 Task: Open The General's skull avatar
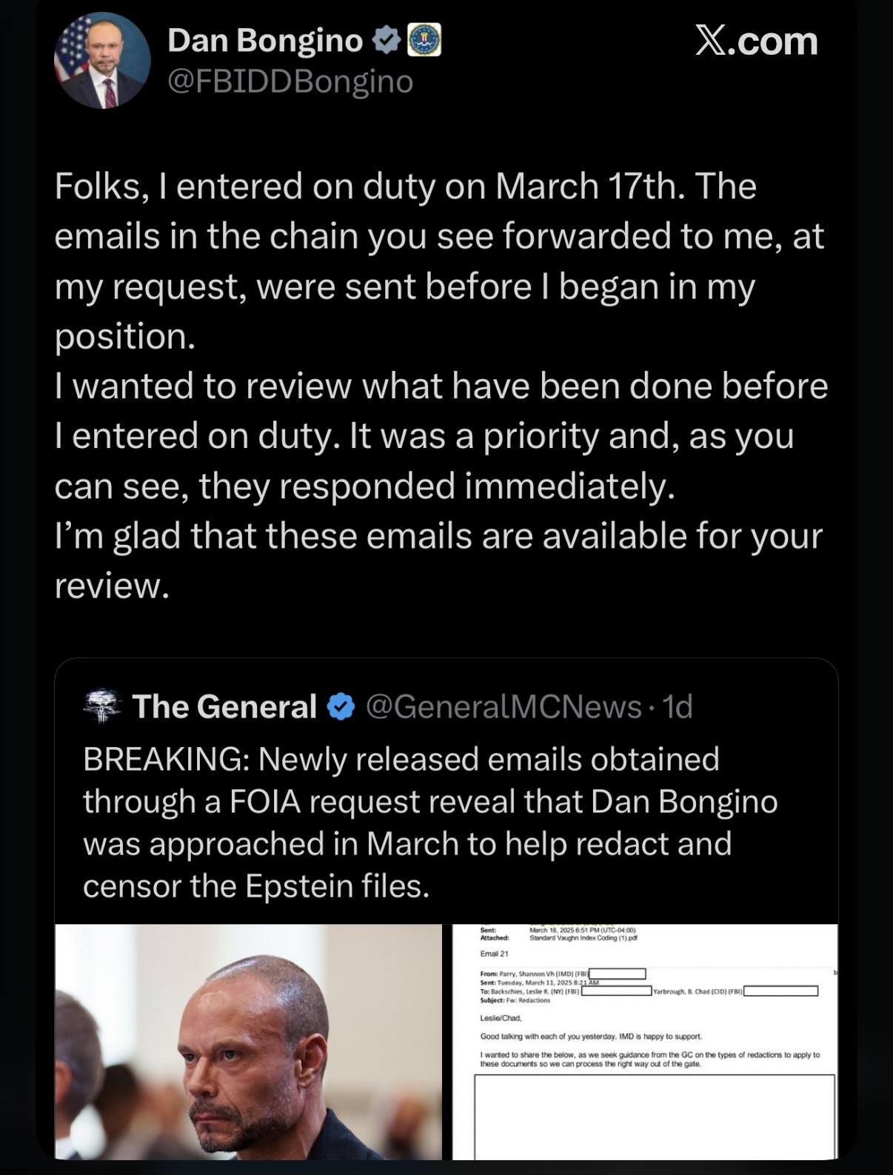click(102, 706)
